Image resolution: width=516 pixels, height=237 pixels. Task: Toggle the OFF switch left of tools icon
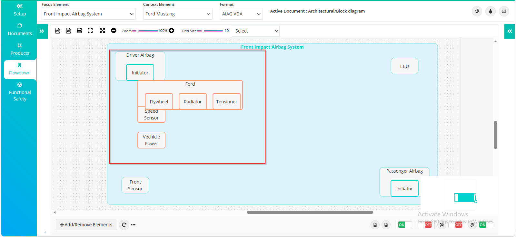(x=425, y=225)
